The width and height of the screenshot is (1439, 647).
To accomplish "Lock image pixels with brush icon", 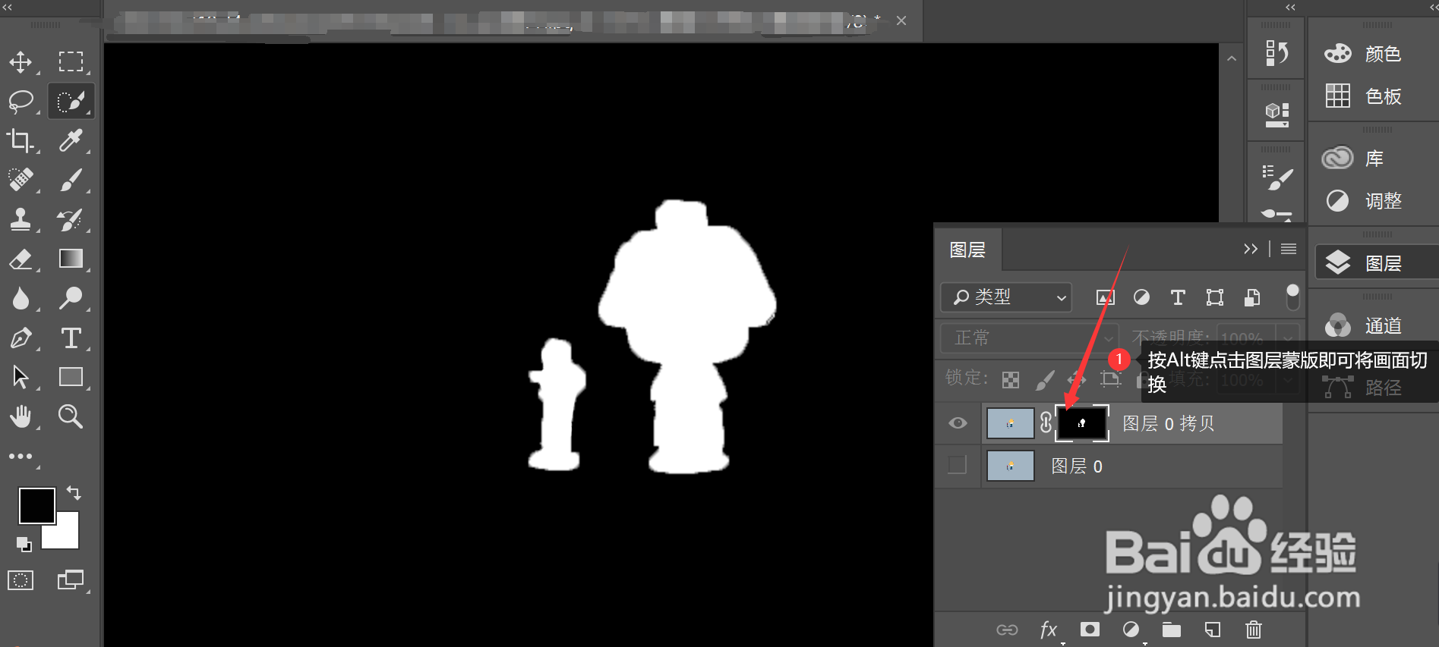I will pyautogui.click(x=1045, y=379).
